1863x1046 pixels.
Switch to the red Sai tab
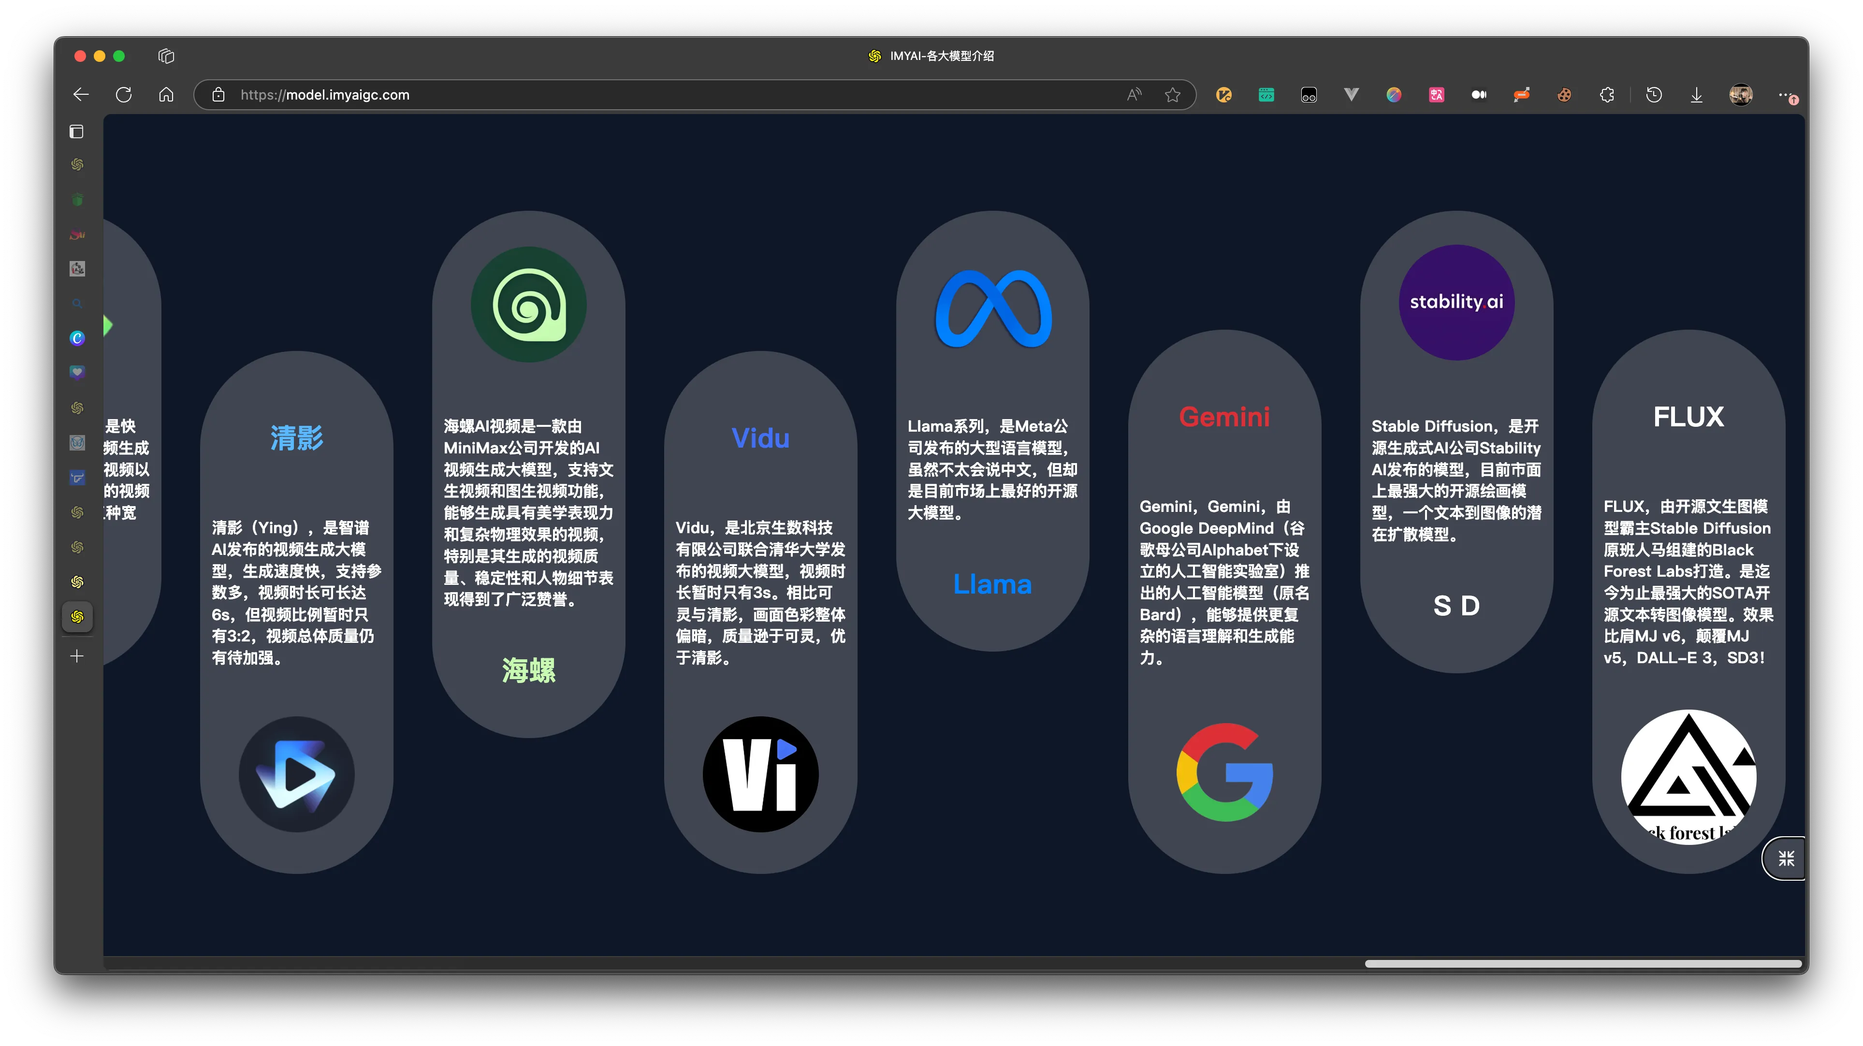pos(77,234)
